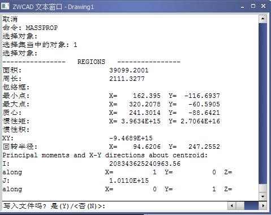Click the centroid X value 241.3014

pos(145,113)
